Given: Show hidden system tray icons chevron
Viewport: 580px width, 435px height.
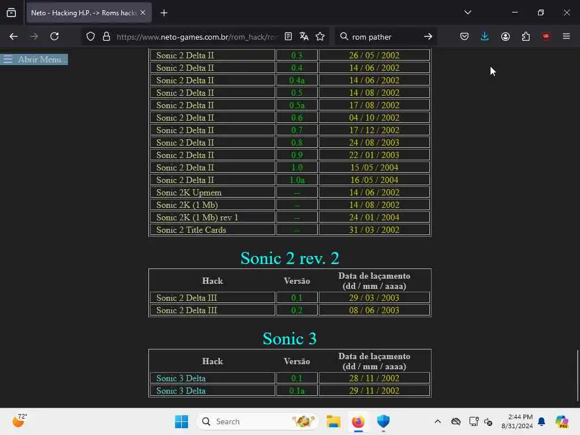Looking at the screenshot, I should 438,421.
